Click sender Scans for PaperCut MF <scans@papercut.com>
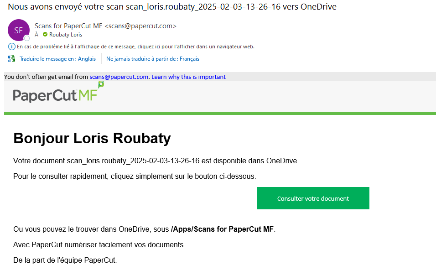The image size is (436, 270). click(105, 26)
